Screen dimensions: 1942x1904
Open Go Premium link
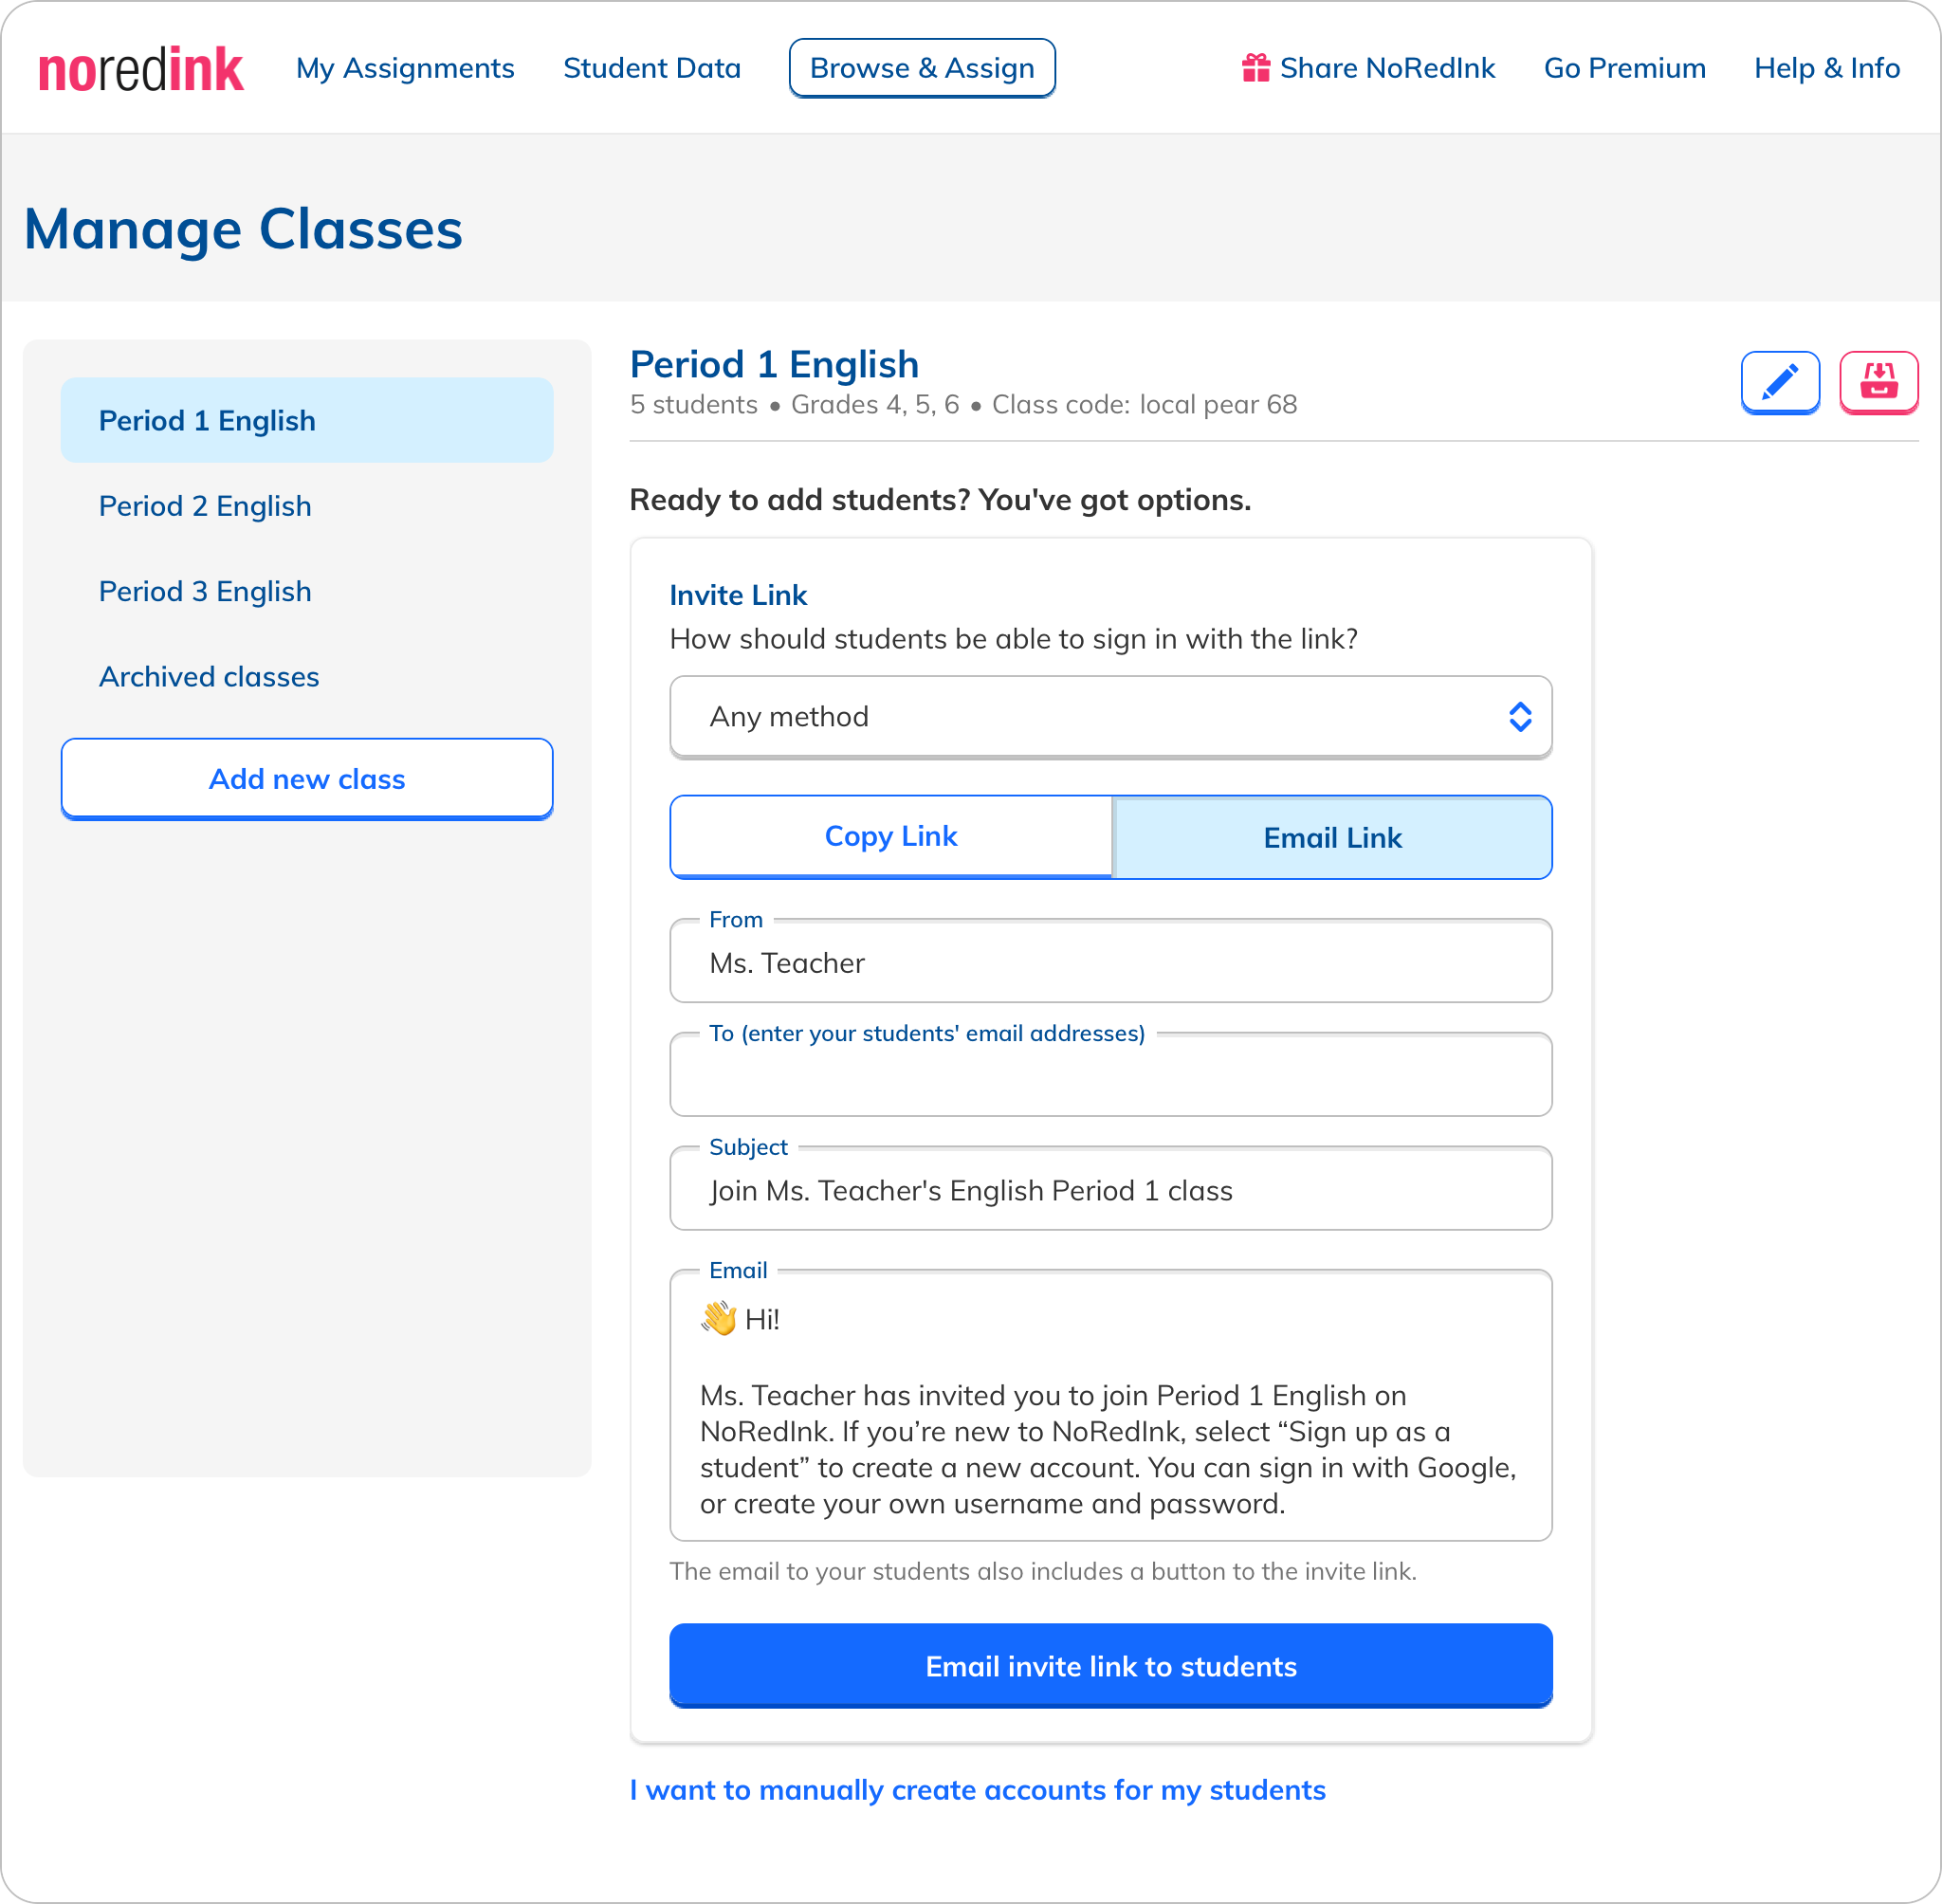1624,68
